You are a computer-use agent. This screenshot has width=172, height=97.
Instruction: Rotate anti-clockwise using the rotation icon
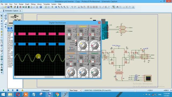coord(5,18)
